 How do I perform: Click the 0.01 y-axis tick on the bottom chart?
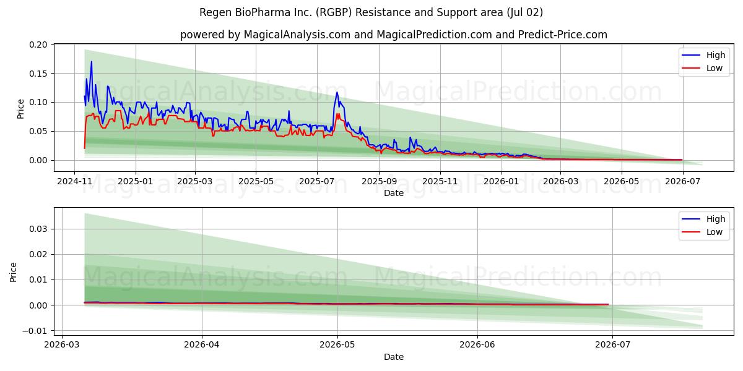(38, 279)
